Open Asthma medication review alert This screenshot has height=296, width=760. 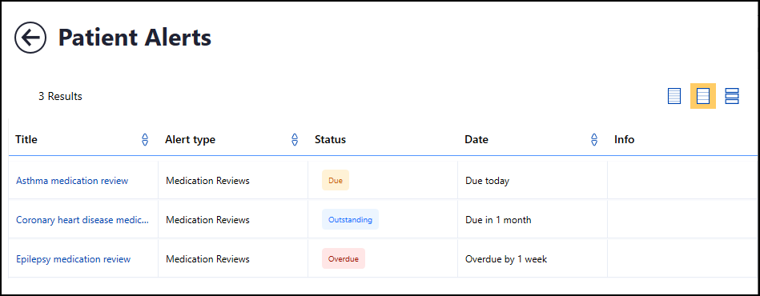click(72, 181)
